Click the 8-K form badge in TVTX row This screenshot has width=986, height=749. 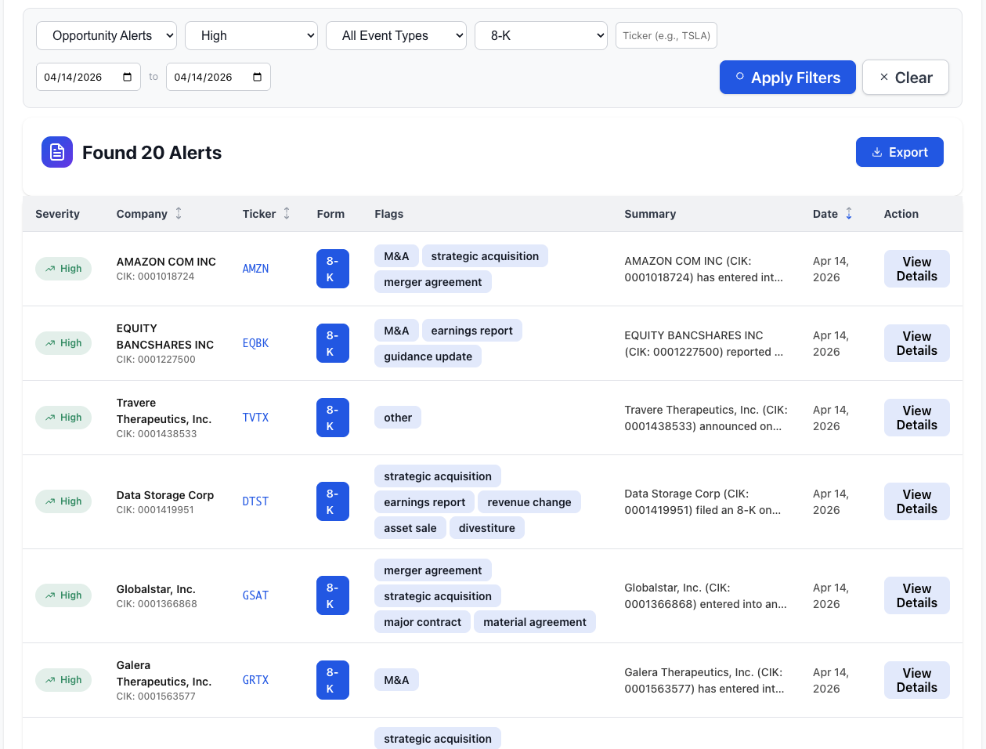[333, 418]
